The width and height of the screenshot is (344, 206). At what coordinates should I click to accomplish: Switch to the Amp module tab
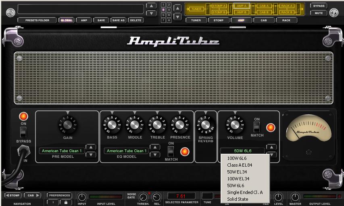click(x=241, y=20)
